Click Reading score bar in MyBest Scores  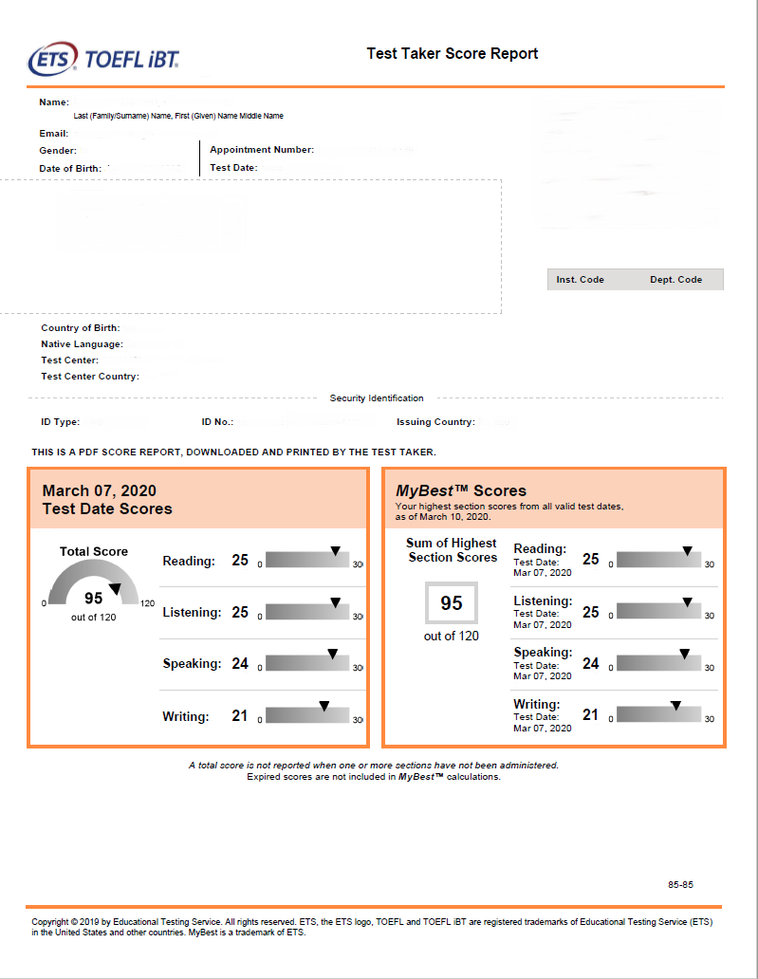coord(658,558)
